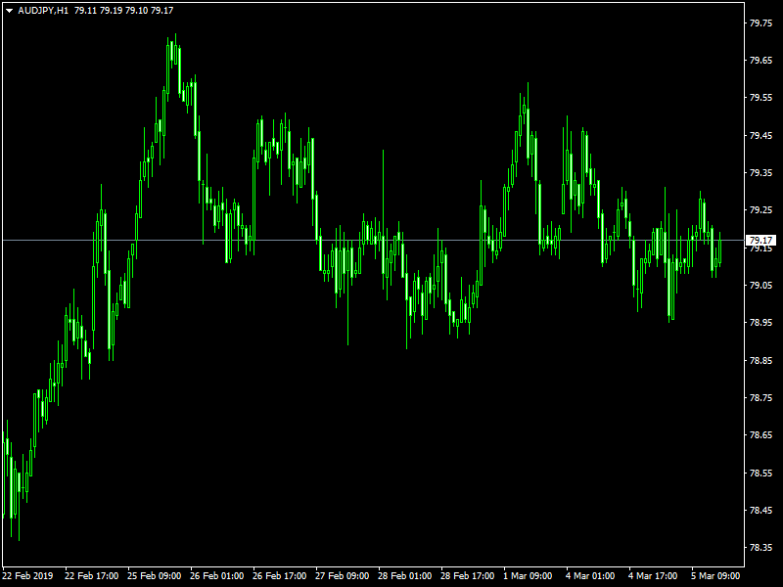Screen dimensions: 783x587
Task: Click the 26 Feb 17:00 time label
Action: (279, 576)
